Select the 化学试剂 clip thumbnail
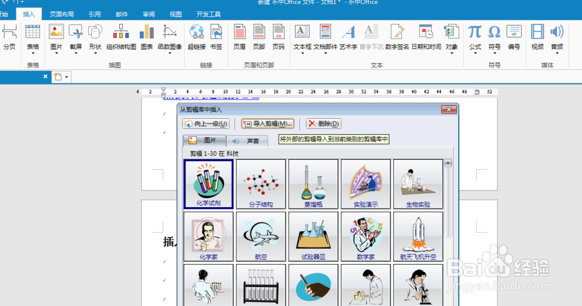 (208, 184)
